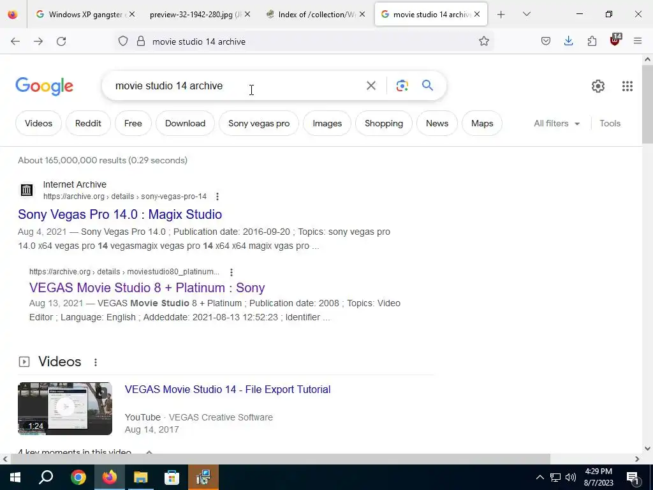653x490 pixels.
Task: Click the horizontal scrollbar thumb
Action: (x=281, y=459)
